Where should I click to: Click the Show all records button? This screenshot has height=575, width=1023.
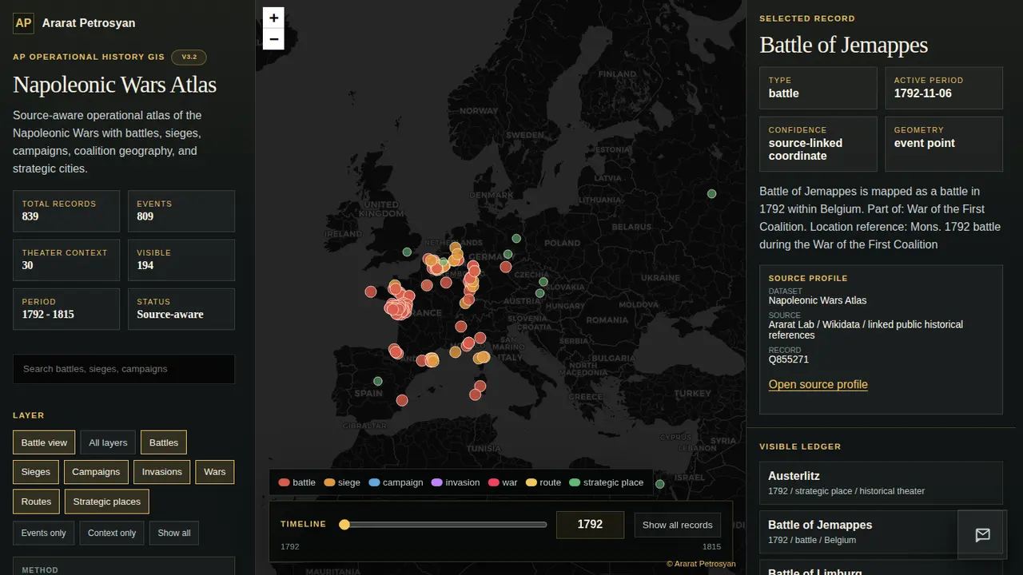pos(678,525)
